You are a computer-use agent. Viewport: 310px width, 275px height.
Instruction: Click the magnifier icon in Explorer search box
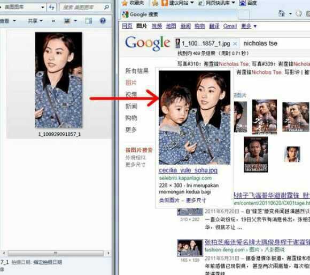point(106,7)
